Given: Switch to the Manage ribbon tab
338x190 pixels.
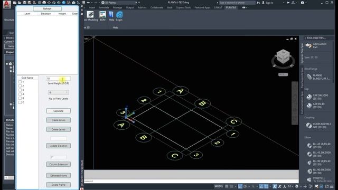Looking at the screenshot, I should pos(117,7).
